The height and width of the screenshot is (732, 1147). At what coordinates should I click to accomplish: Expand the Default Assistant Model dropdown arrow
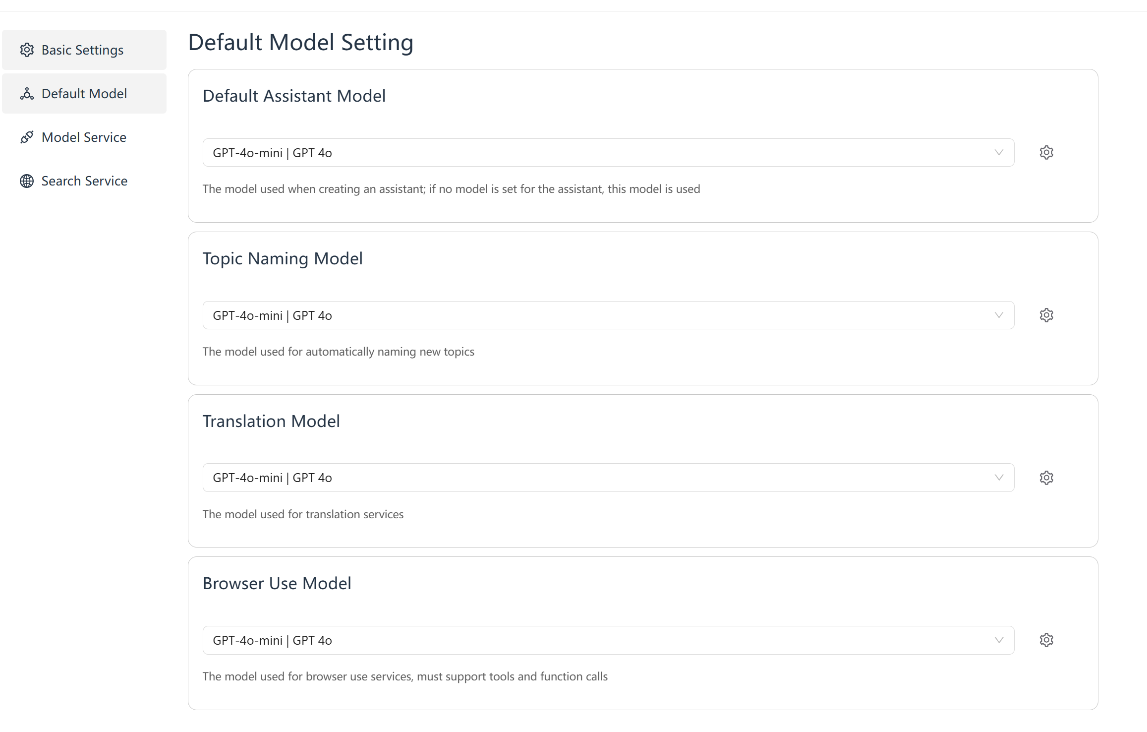[999, 153]
